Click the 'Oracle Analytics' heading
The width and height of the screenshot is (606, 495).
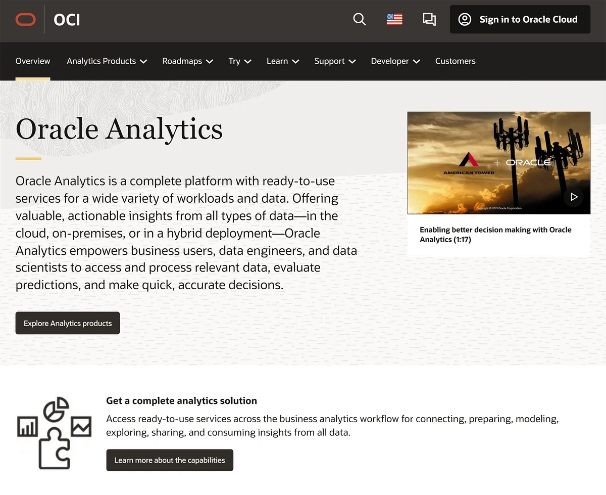pos(119,129)
